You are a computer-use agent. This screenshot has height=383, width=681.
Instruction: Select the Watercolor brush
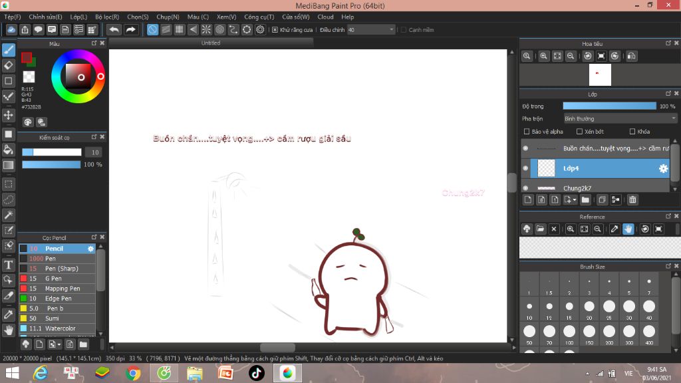(57, 328)
